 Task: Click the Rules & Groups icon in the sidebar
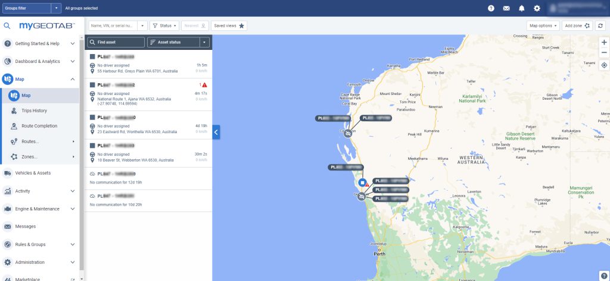pos(7,245)
